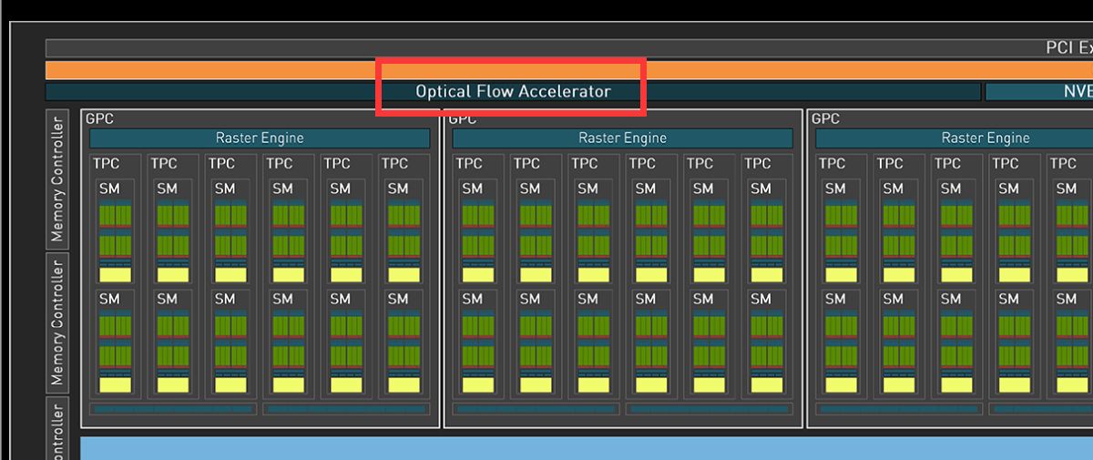Click the GPC label of the rightmost cluster
The width and height of the screenshot is (1093, 460).
click(x=825, y=118)
